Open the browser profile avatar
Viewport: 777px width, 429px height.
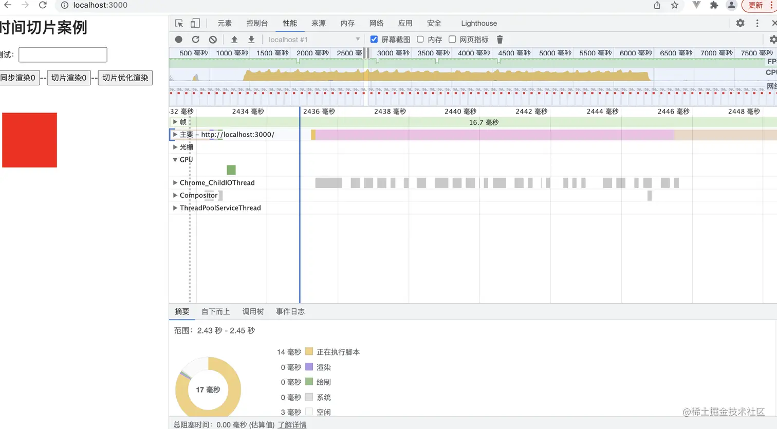[x=731, y=5]
